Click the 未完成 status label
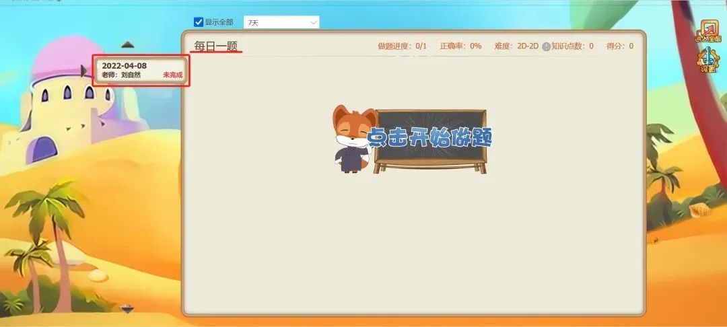 tap(172, 75)
